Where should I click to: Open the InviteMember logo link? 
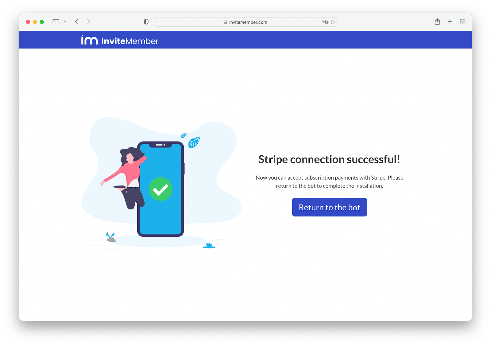pos(120,40)
